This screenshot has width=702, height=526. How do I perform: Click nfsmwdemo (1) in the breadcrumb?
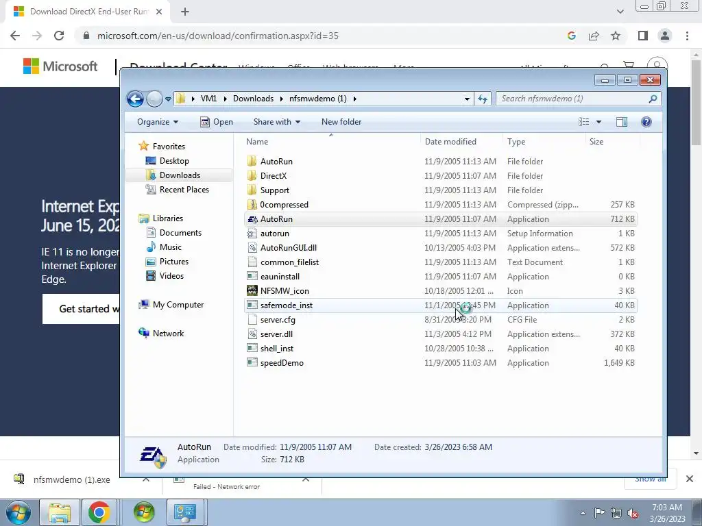tap(318, 99)
